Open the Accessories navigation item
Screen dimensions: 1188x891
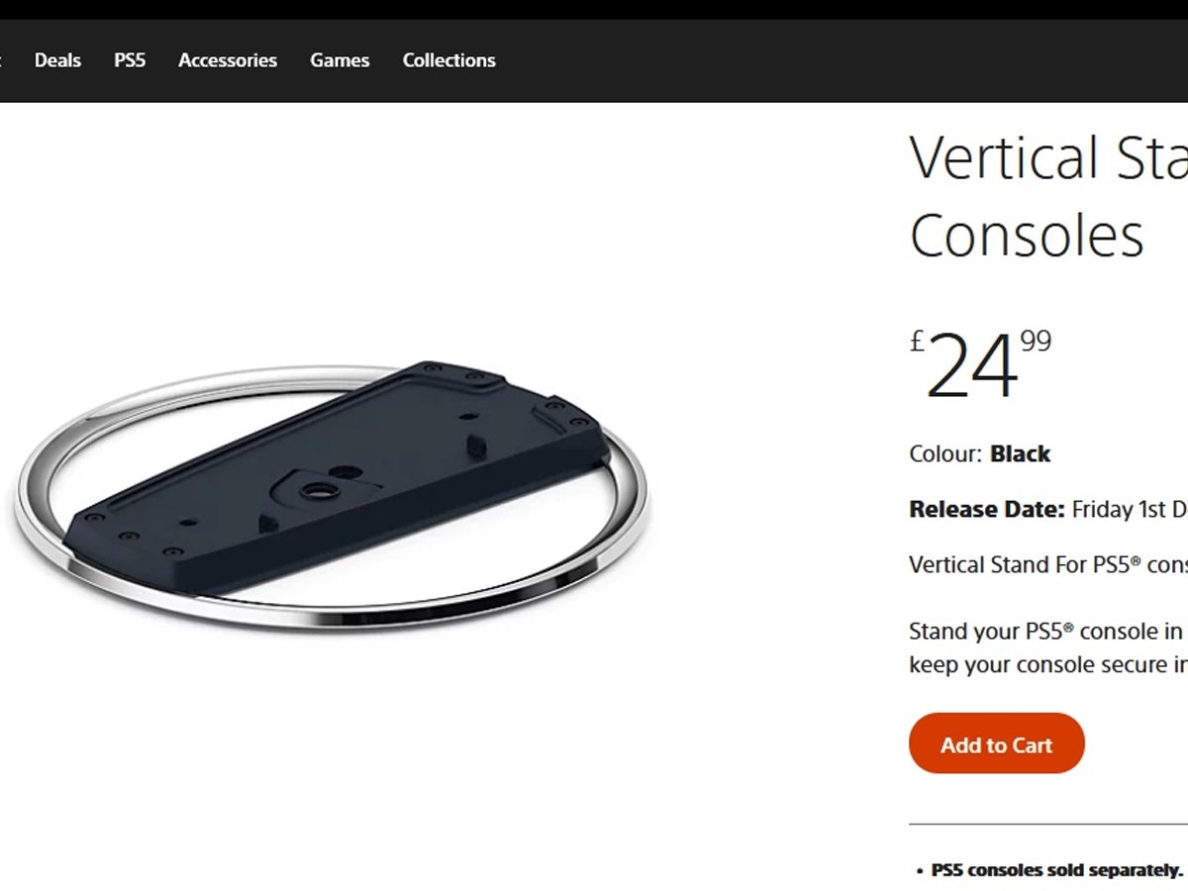228,60
